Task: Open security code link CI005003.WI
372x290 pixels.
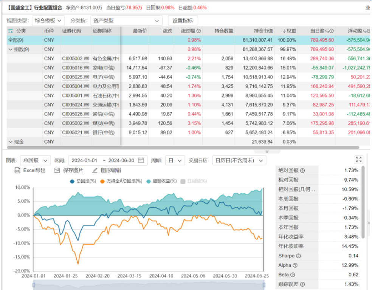Action: click(76, 59)
